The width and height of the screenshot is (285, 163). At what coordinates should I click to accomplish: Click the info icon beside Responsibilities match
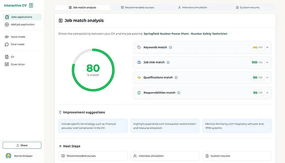pyautogui.click(x=179, y=93)
